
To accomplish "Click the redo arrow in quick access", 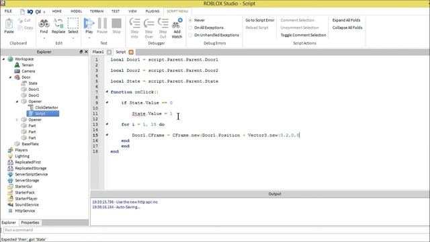I will (x=38, y=11).
